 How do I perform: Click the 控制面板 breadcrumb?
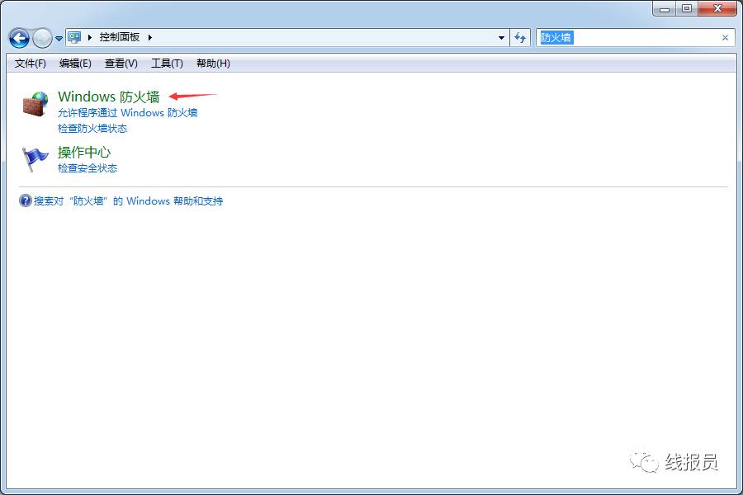click(x=120, y=37)
